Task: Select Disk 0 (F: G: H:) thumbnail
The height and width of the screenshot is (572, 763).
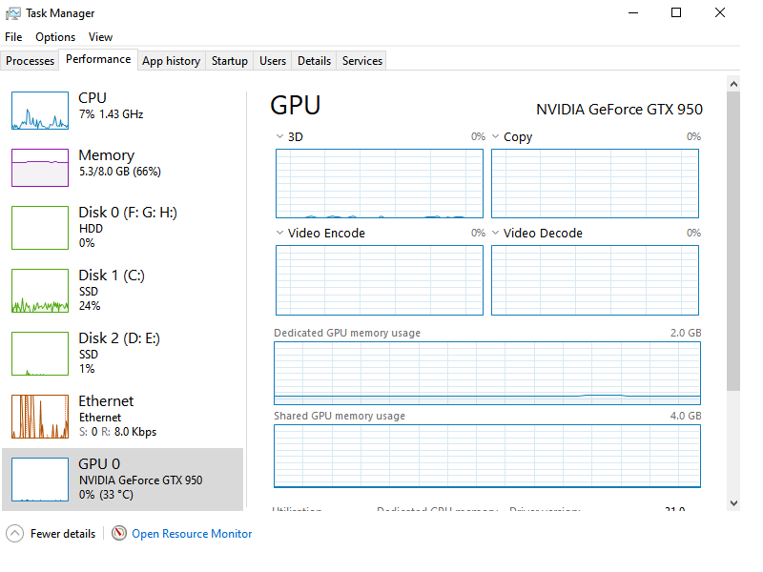Action: point(40,228)
